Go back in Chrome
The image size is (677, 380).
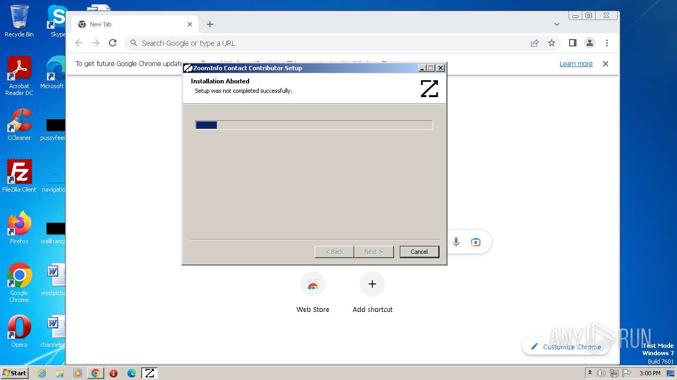coord(79,43)
